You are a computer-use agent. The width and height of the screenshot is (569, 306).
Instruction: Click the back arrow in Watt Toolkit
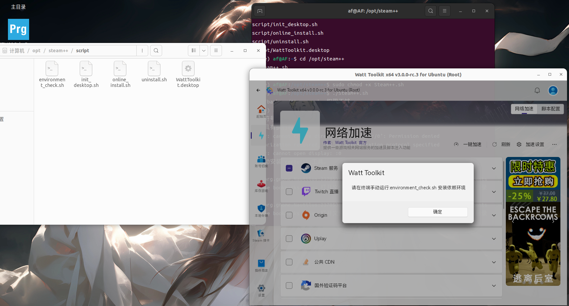[258, 90]
